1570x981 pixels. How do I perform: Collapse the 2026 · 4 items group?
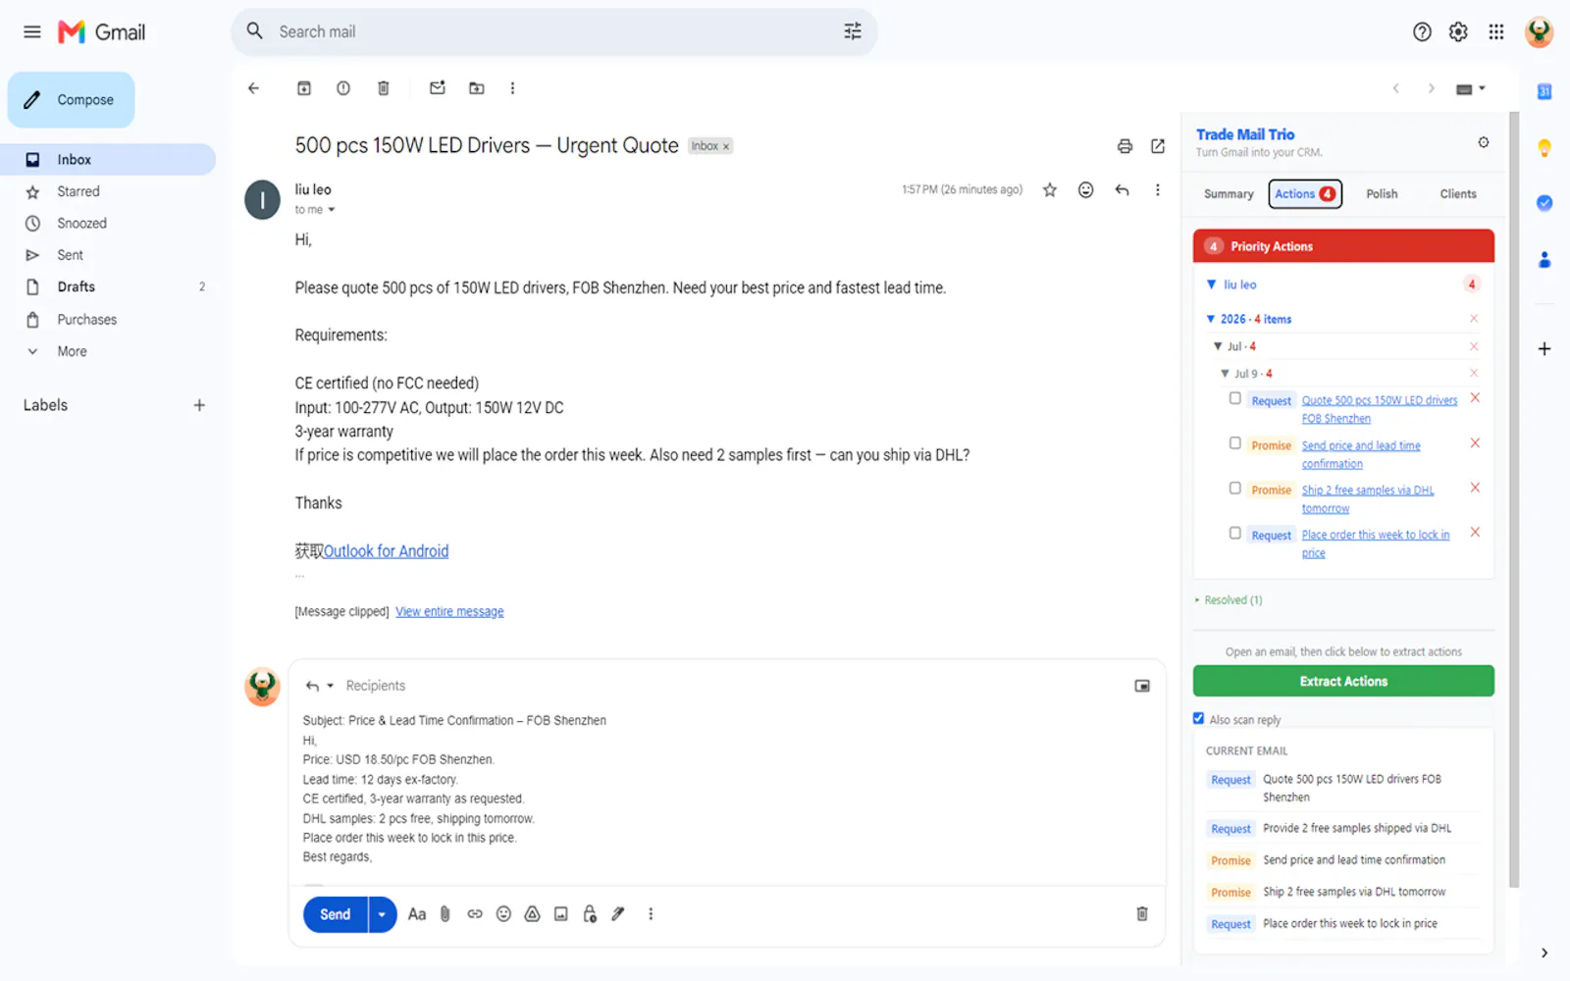pos(1211,319)
